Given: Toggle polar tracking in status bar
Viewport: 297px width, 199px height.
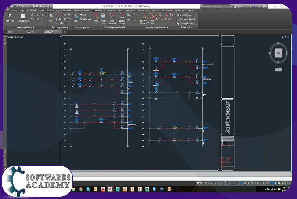Looking at the screenshot, I should pyautogui.click(x=219, y=183).
